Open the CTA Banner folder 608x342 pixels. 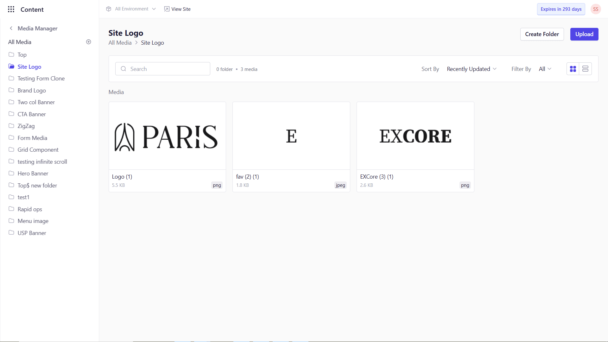pos(32,114)
